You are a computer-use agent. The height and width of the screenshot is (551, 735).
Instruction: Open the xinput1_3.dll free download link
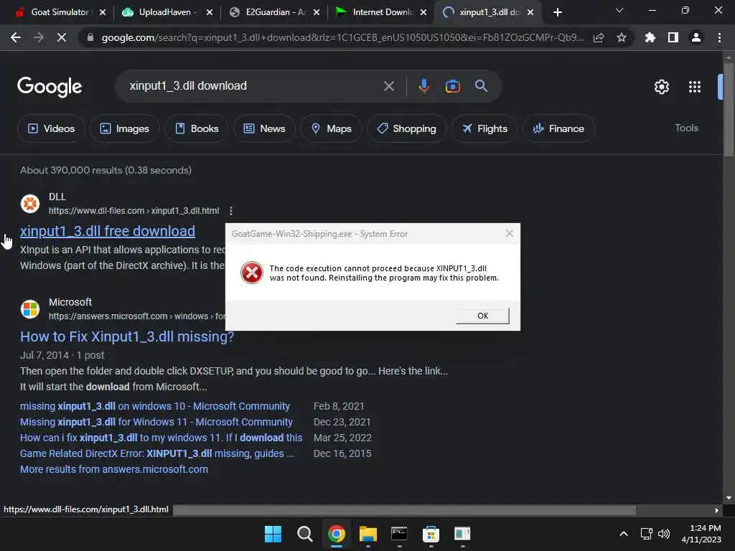tap(108, 231)
